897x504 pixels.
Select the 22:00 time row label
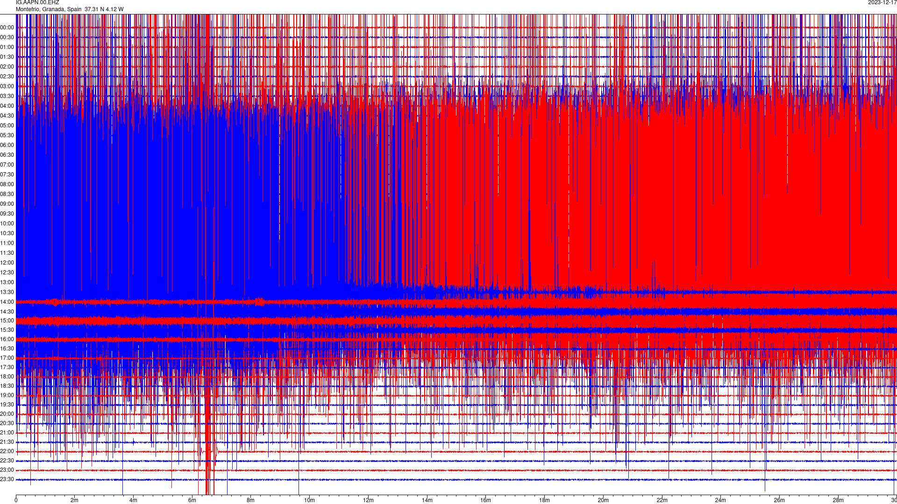point(7,451)
